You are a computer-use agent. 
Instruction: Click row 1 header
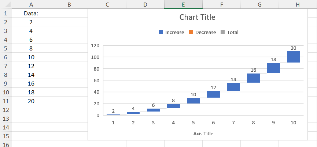pyautogui.click(x=5, y=13)
